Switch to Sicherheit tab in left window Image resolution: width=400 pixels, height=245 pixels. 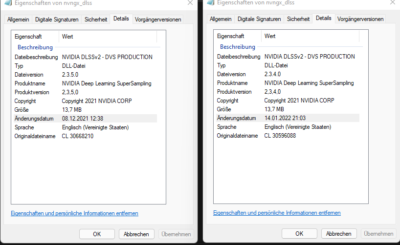point(96,20)
